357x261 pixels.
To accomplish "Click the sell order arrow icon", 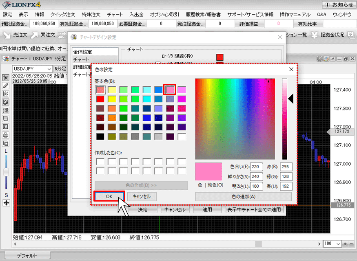I will point(7,35).
